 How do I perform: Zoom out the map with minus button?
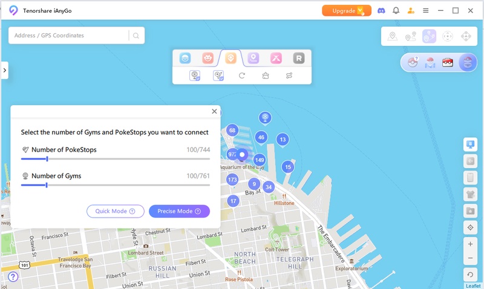pos(470,258)
